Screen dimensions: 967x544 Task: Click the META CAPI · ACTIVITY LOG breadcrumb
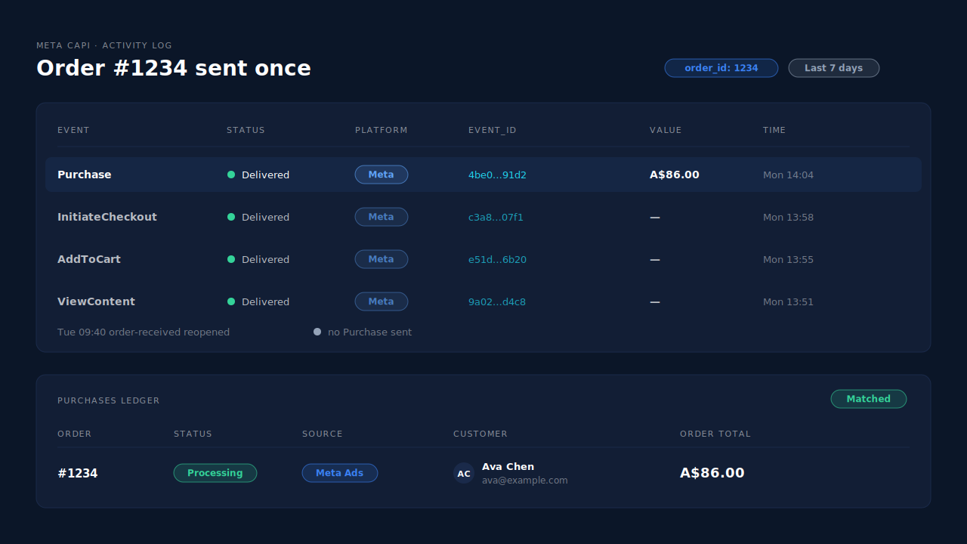coord(104,45)
